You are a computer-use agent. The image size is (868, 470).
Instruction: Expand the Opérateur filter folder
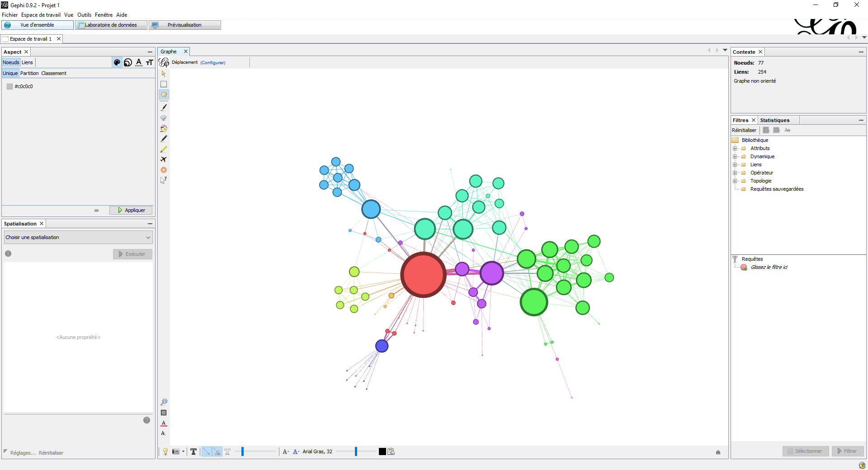pyautogui.click(x=735, y=173)
